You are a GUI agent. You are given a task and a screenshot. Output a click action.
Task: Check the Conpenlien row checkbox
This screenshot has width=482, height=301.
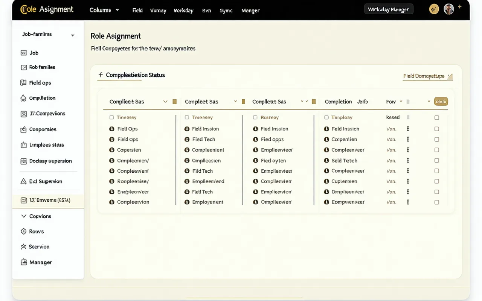[x=437, y=139]
